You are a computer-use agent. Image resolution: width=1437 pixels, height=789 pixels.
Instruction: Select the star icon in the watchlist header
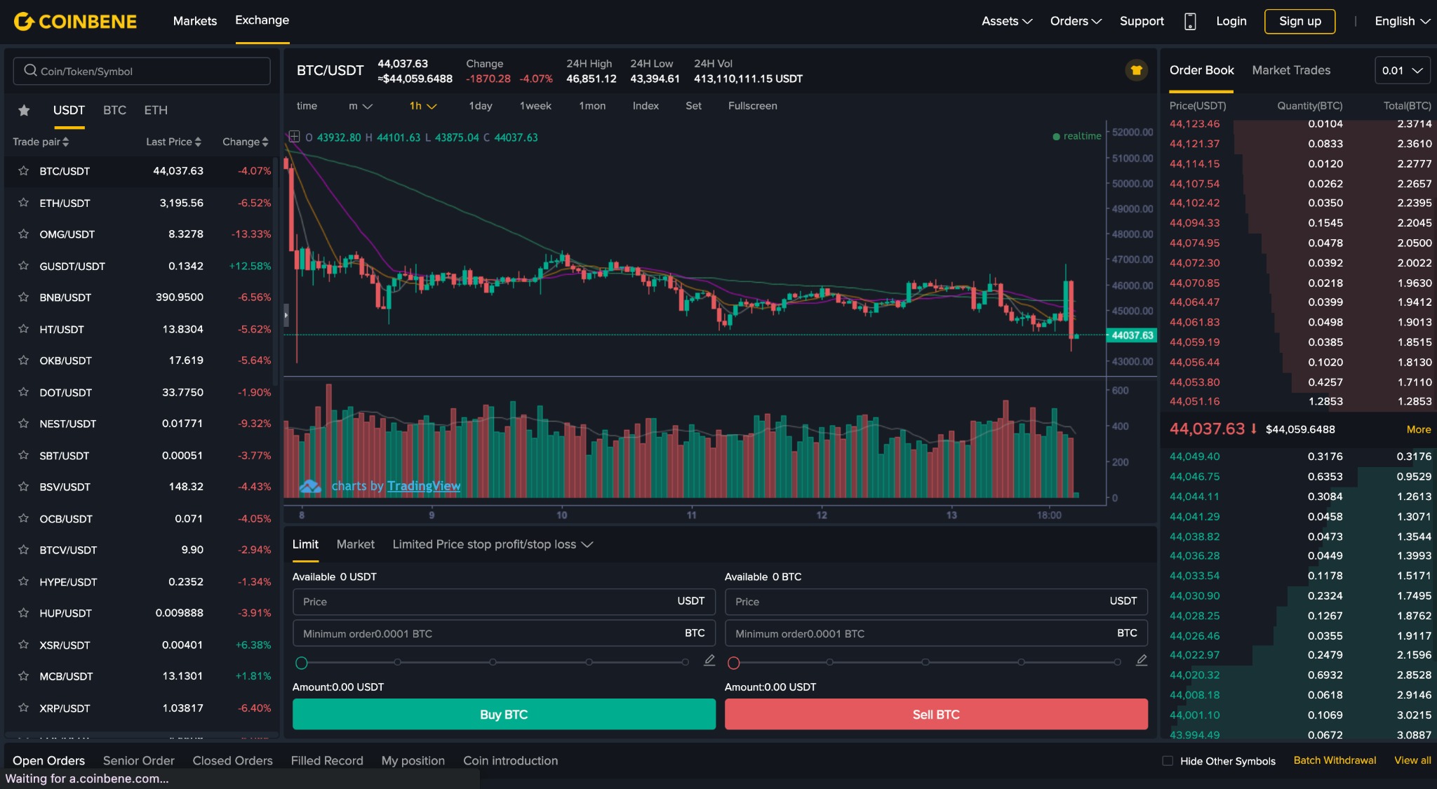[24, 110]
